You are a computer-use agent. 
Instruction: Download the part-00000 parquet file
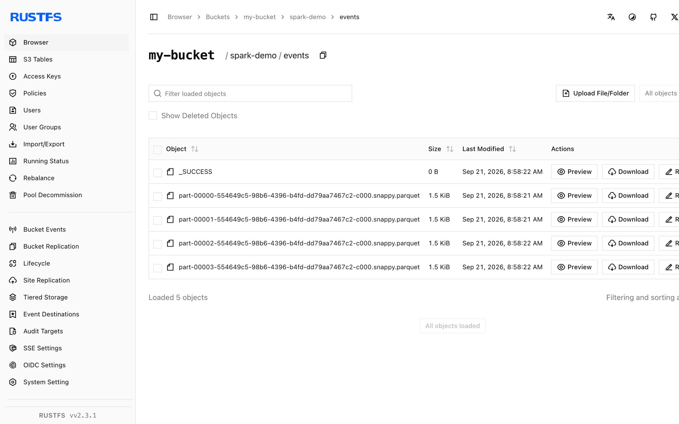pyautogui.click(x=628, y=195)
